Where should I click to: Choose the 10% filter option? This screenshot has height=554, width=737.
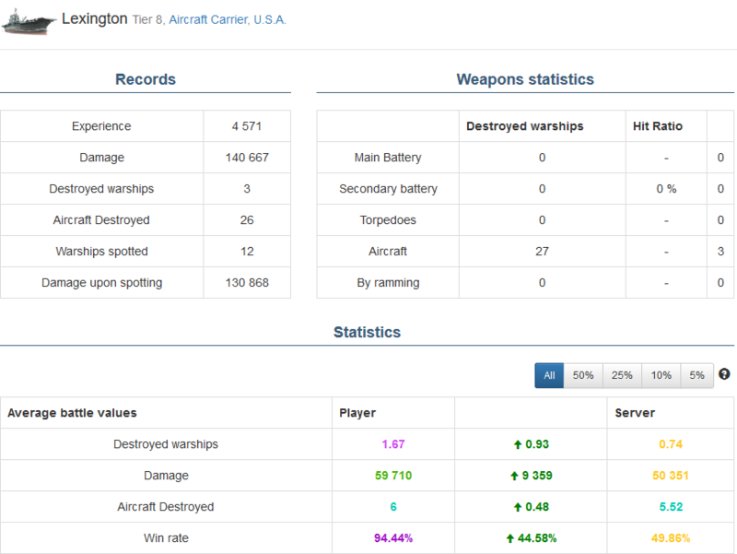point(661,375)
